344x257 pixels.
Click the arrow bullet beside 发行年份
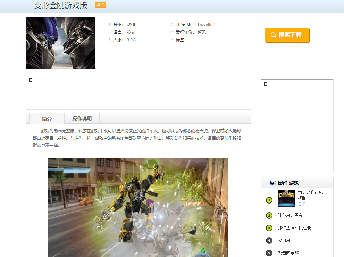pyautogui.click(x=172, y=32)
